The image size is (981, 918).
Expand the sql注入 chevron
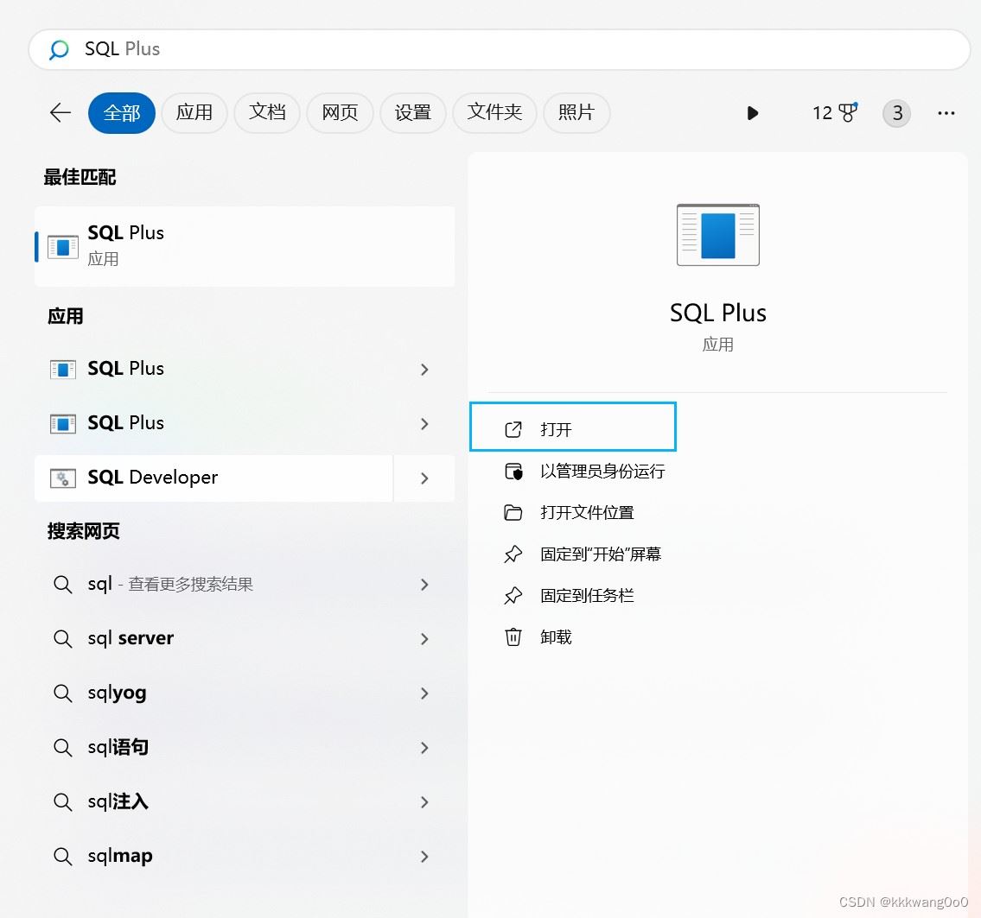[424, 801]
